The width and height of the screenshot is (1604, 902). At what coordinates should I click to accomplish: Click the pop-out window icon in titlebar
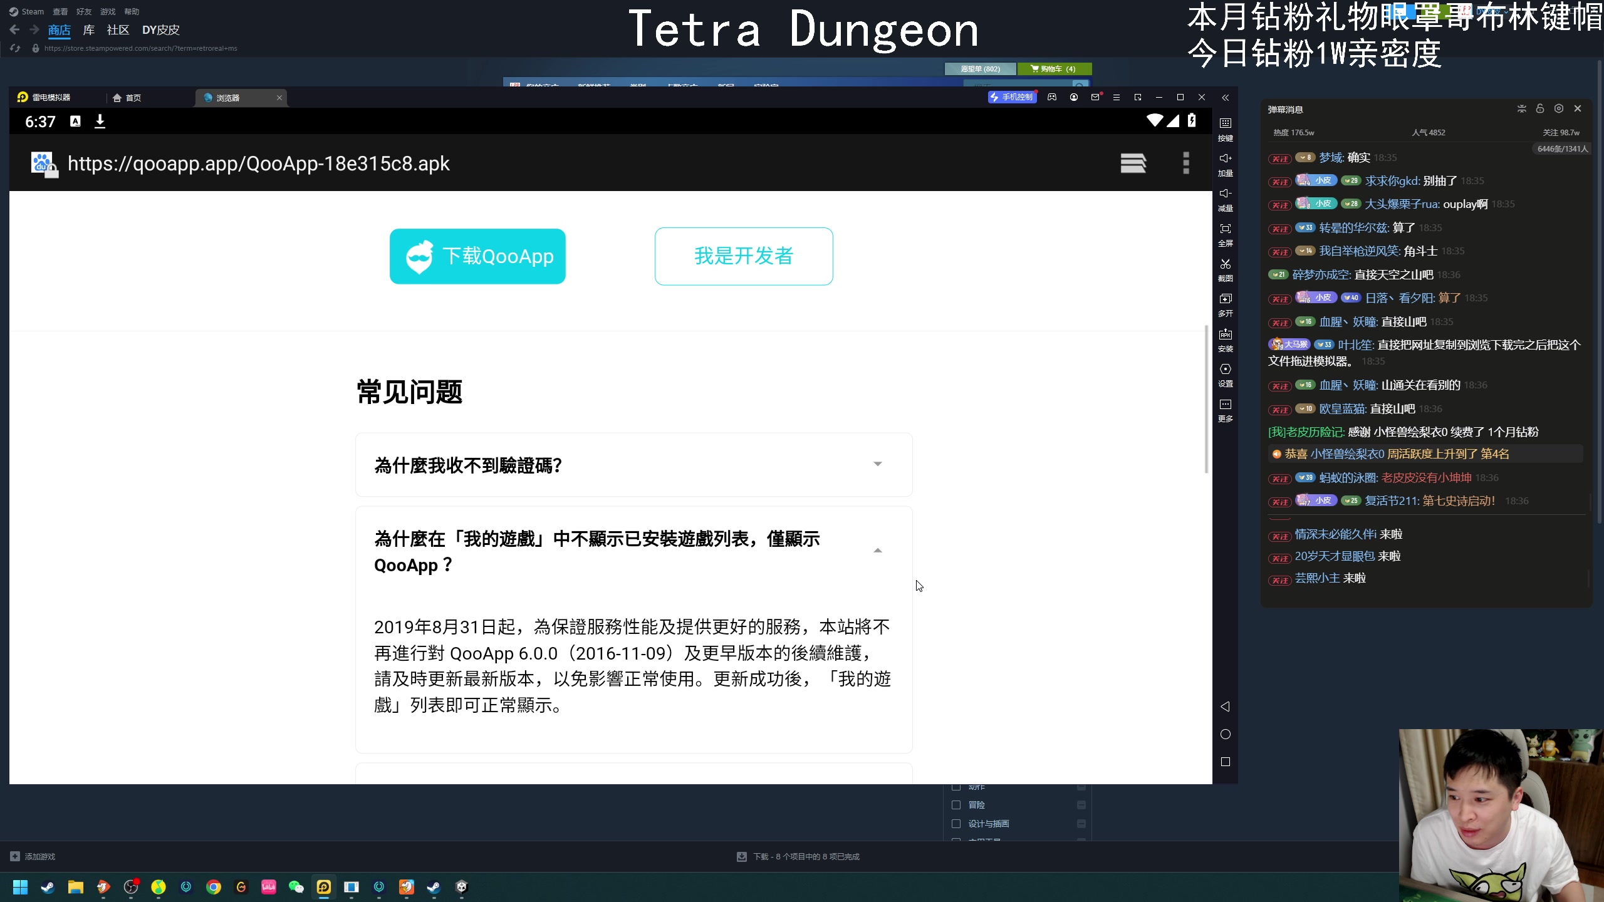(1138, 97)
